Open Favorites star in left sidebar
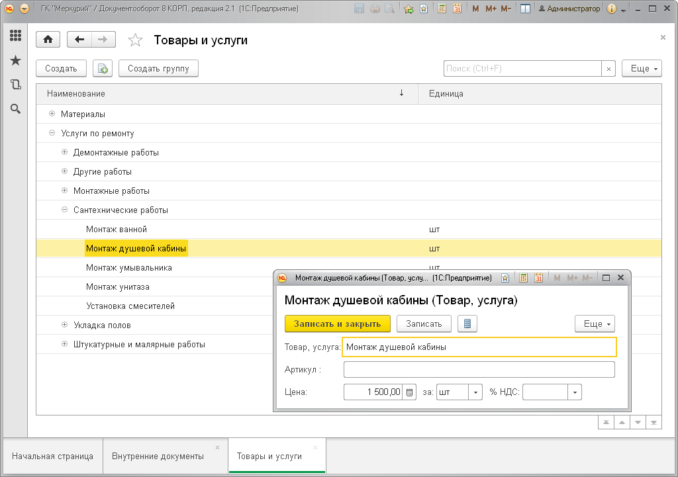This screenshot has height=477, width=678. (x=16, y=60)
